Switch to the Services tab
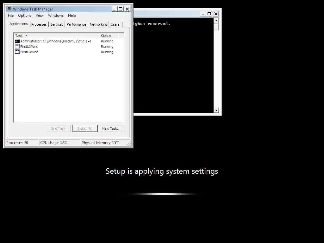Screen dimensions: 324x243 pyautogui.click(x=57, y=24)
